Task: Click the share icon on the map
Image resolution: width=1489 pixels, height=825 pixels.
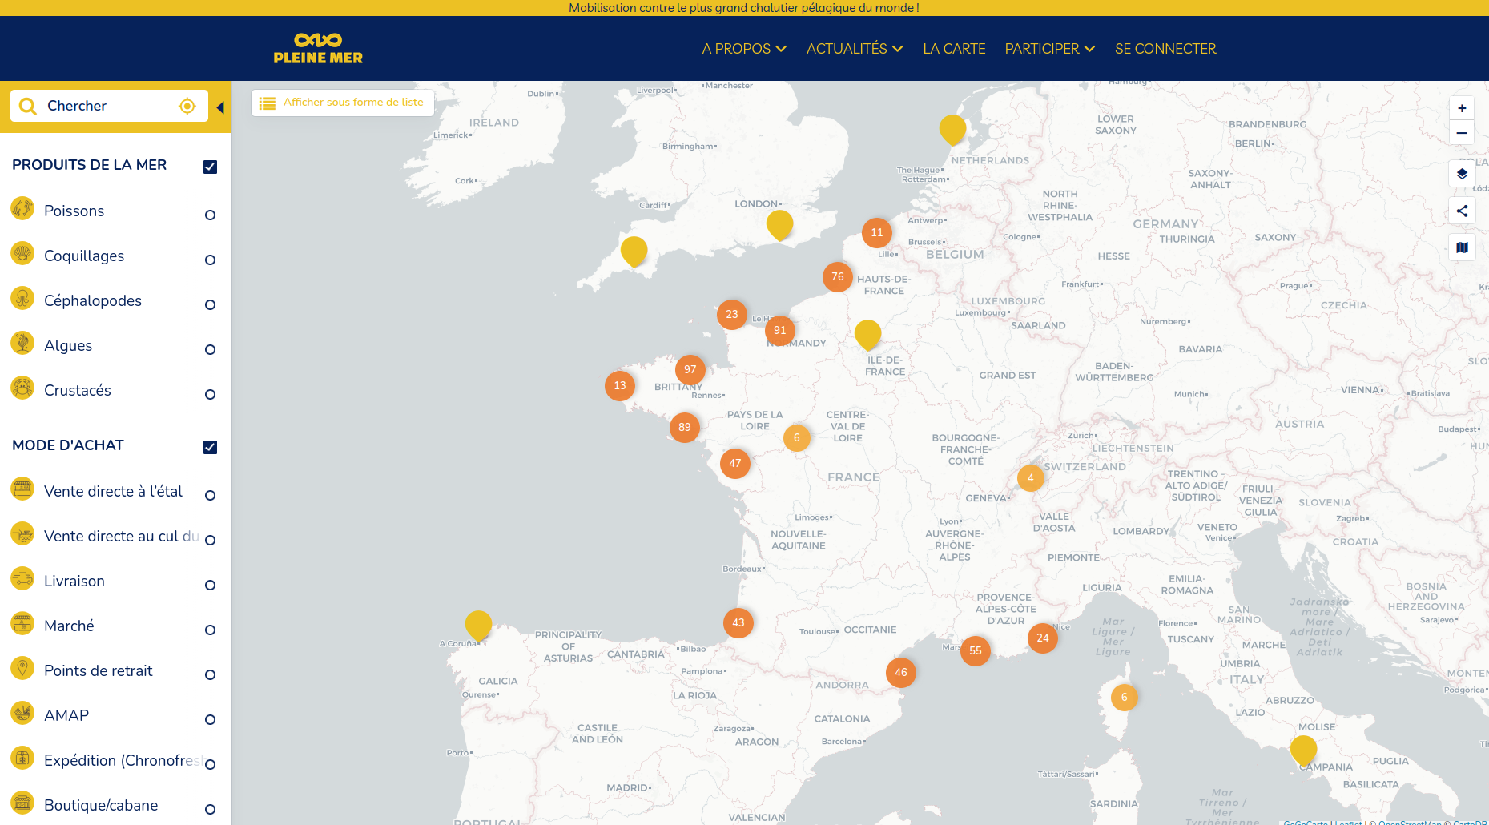Action: [x=1462, y=211]
